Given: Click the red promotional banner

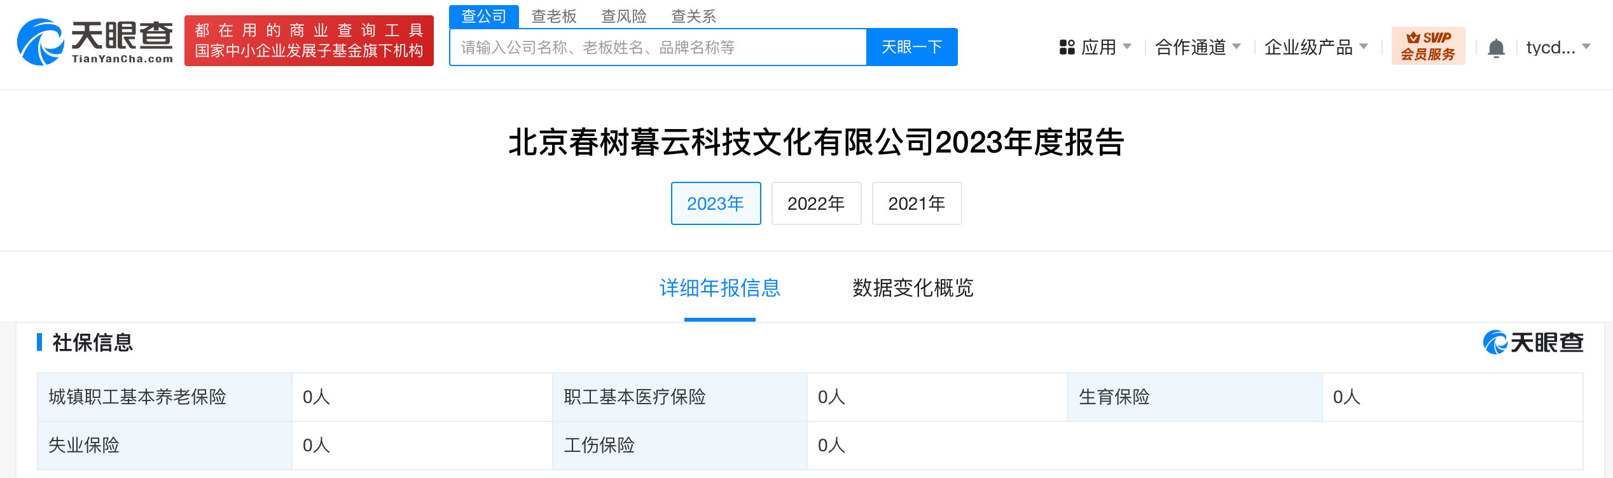Looking at the screenshot, I should tap(309, 41).
